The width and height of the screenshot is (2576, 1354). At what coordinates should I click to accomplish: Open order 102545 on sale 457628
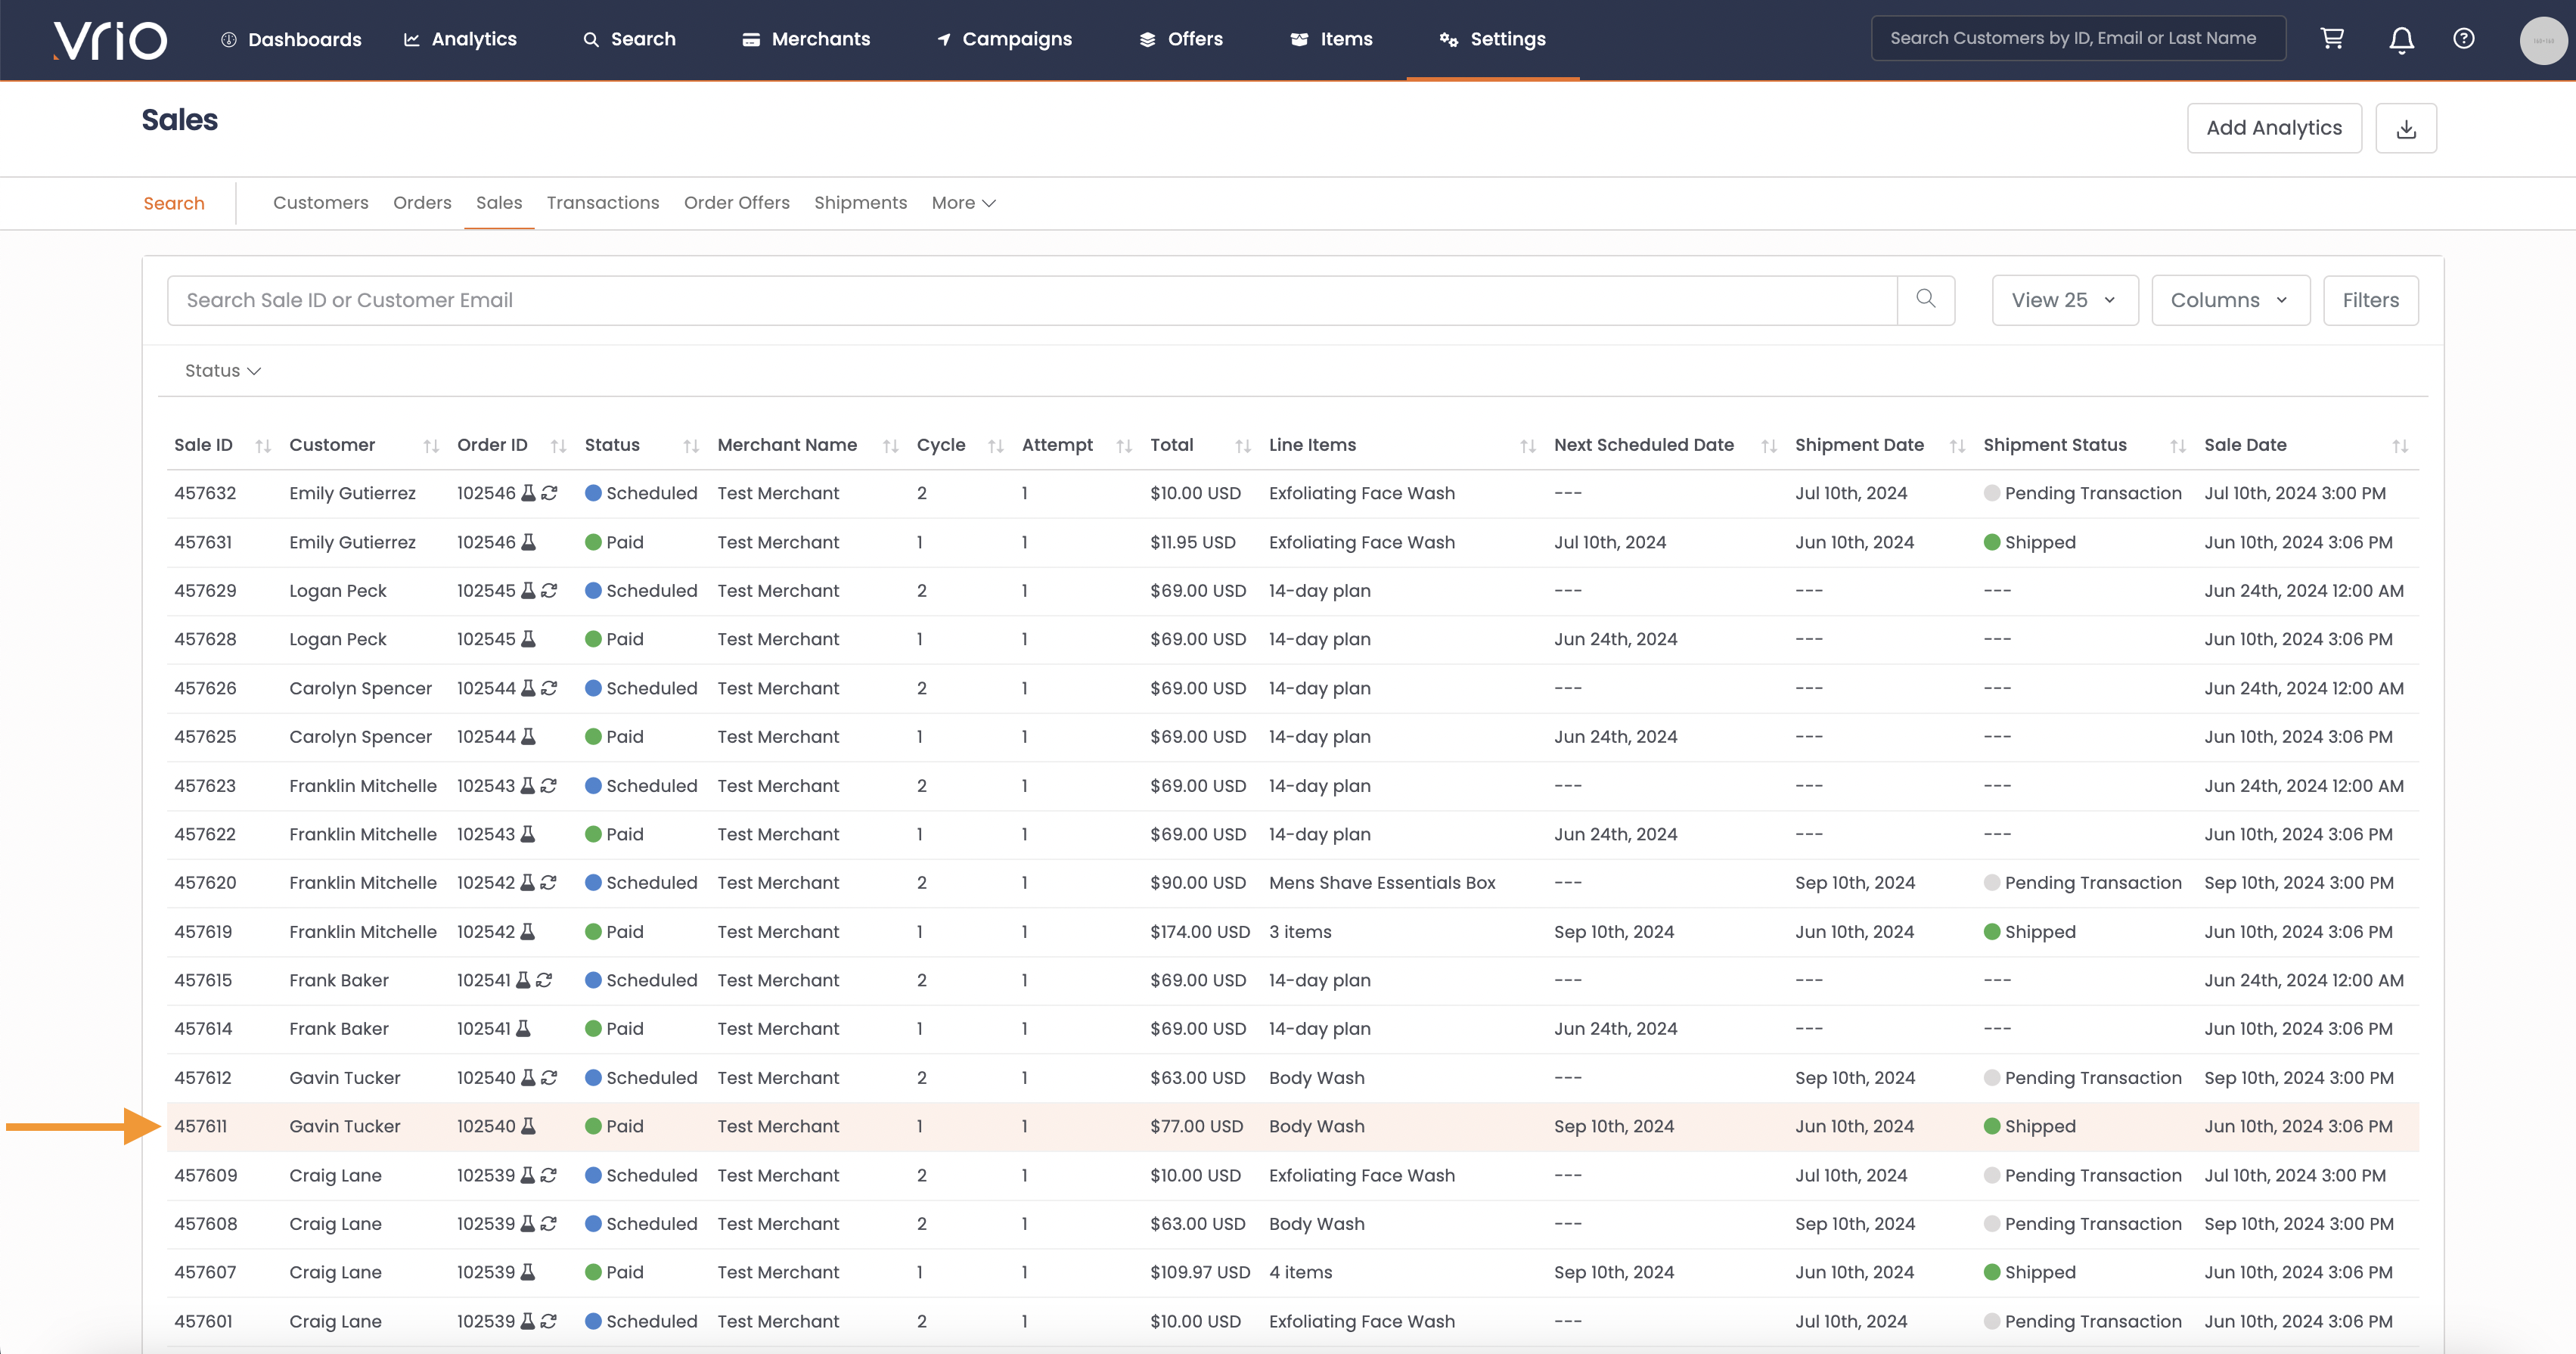tap(486, 639)
